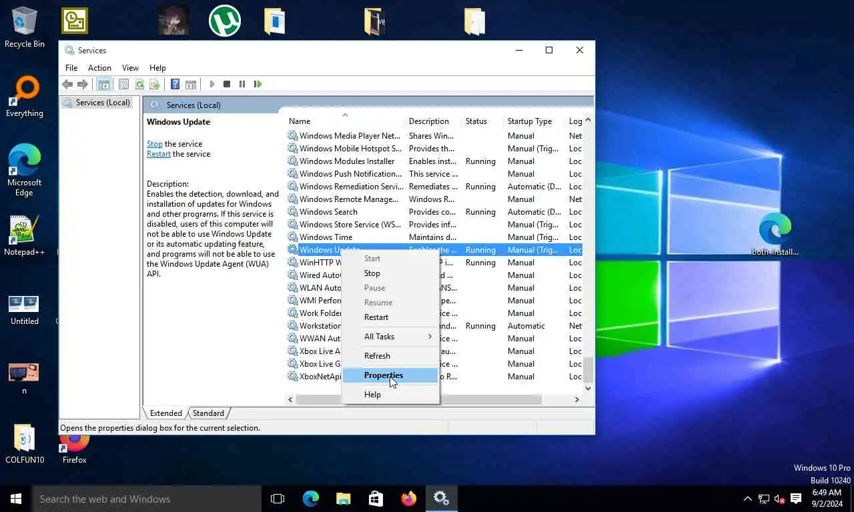
Task: Click the scroll-up arrow of services list
Action: [588, 121]
